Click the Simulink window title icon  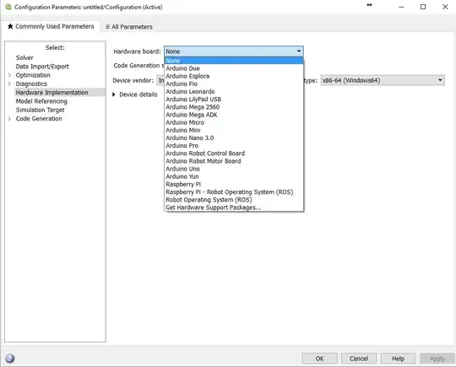(8, 7)
